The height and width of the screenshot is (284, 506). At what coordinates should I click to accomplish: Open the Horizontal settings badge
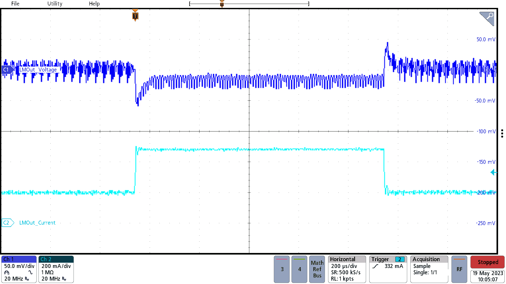tap(347, 269)
